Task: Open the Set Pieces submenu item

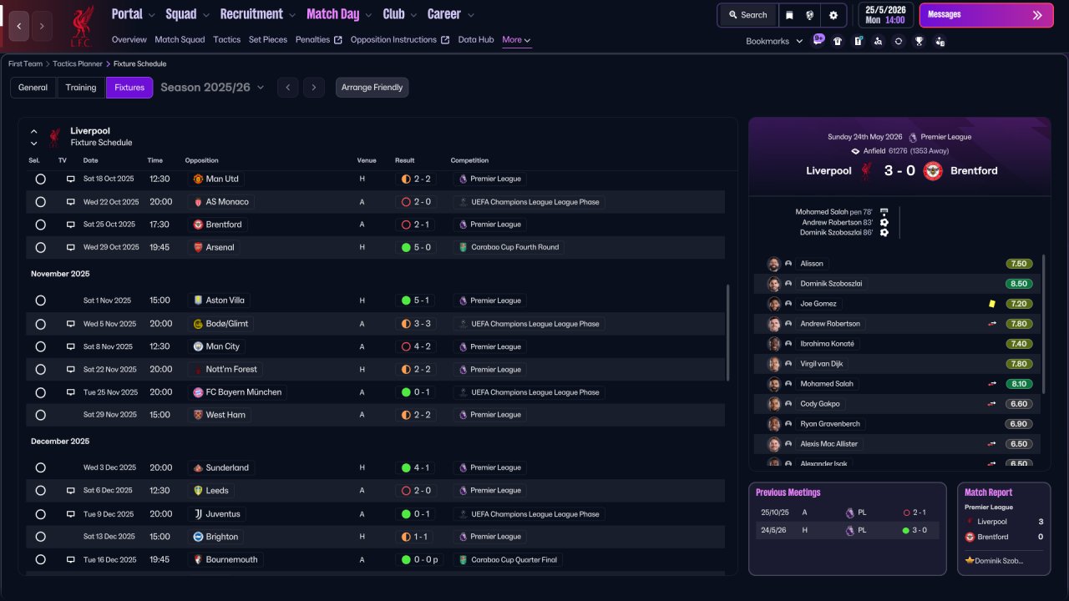Action: (x=268, y=40)
